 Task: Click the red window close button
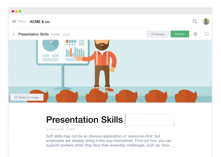coord(13,11)
